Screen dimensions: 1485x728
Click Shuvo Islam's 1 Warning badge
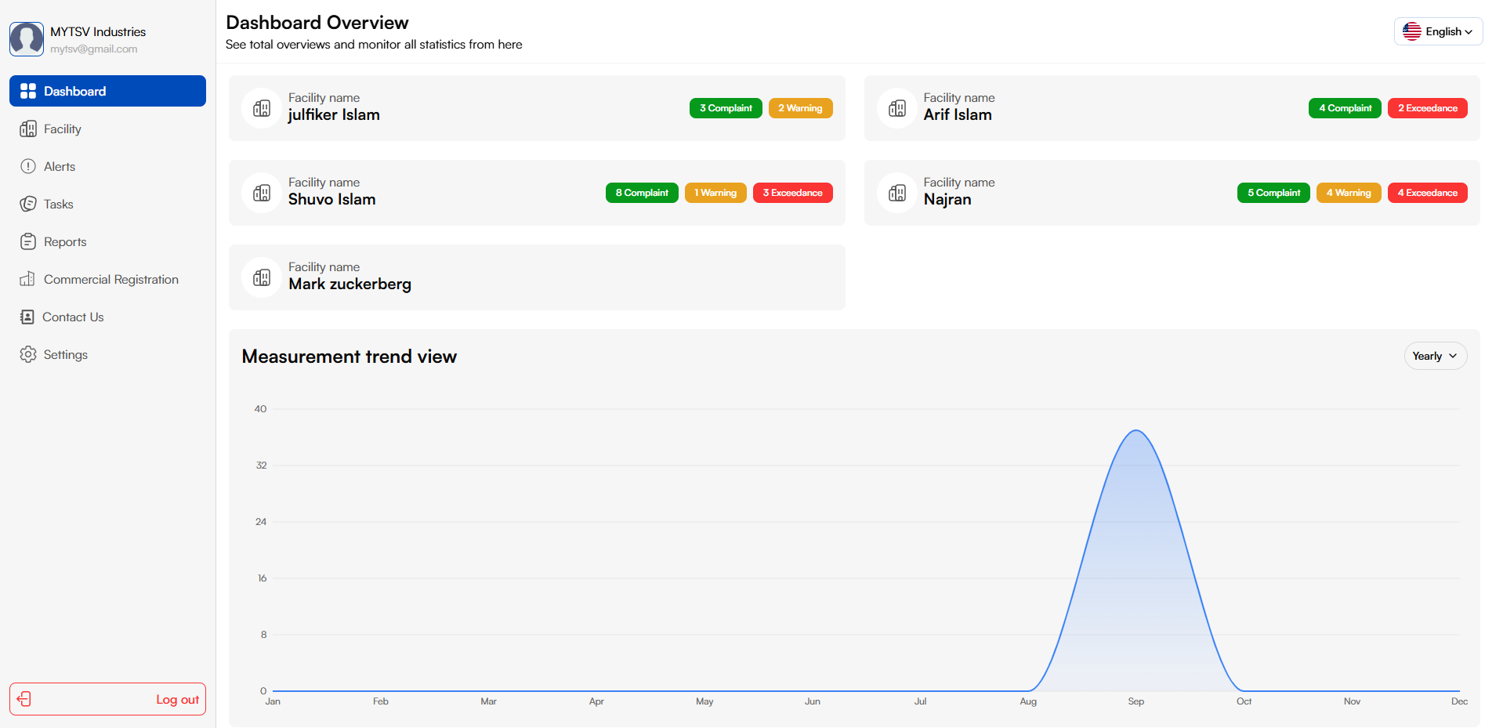(x=715, y=193)
